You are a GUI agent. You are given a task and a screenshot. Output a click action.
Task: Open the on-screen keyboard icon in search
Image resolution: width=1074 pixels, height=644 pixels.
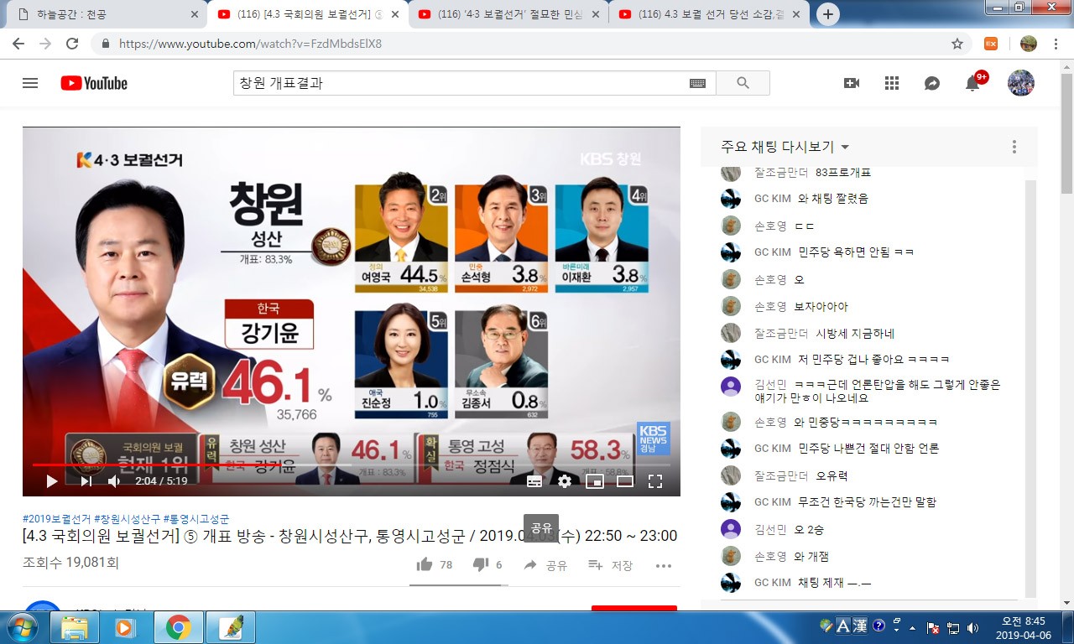(697, 83)
